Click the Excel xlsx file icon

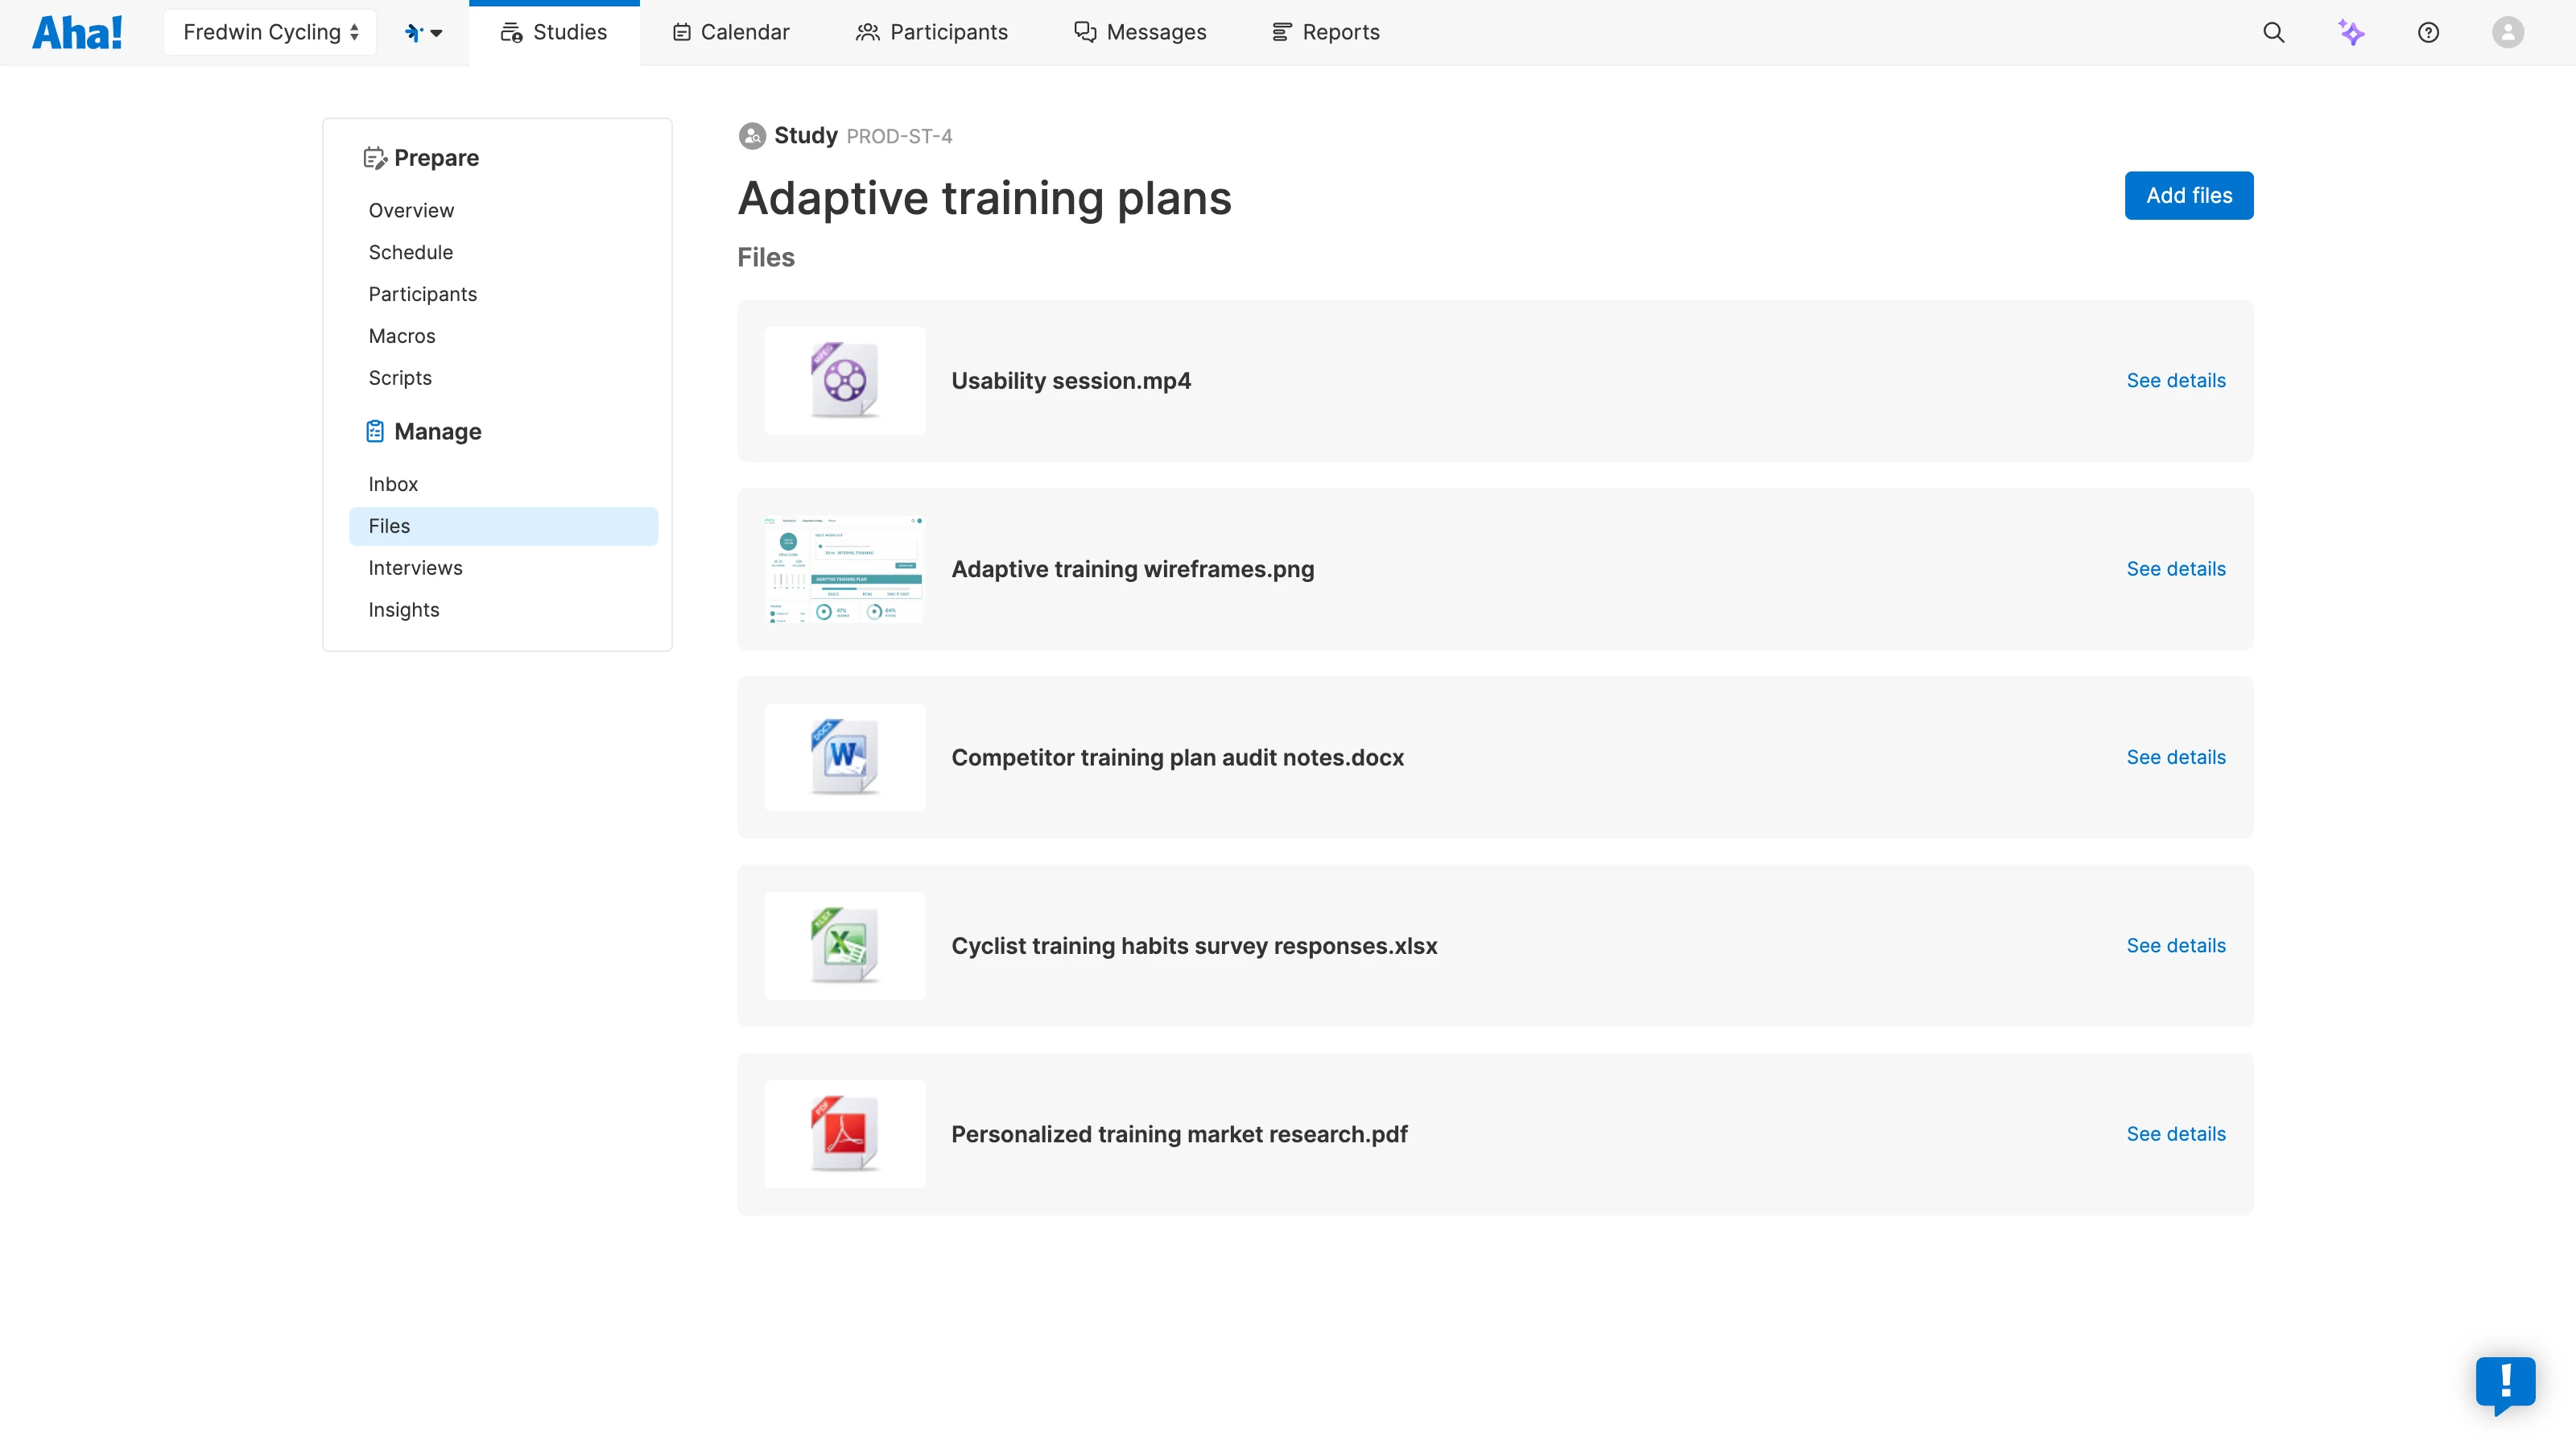pyautogui.click(x=844, y=945)
